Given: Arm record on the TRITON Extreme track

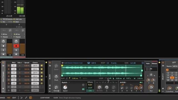Looking at the screenshot, I should point(3,46).
